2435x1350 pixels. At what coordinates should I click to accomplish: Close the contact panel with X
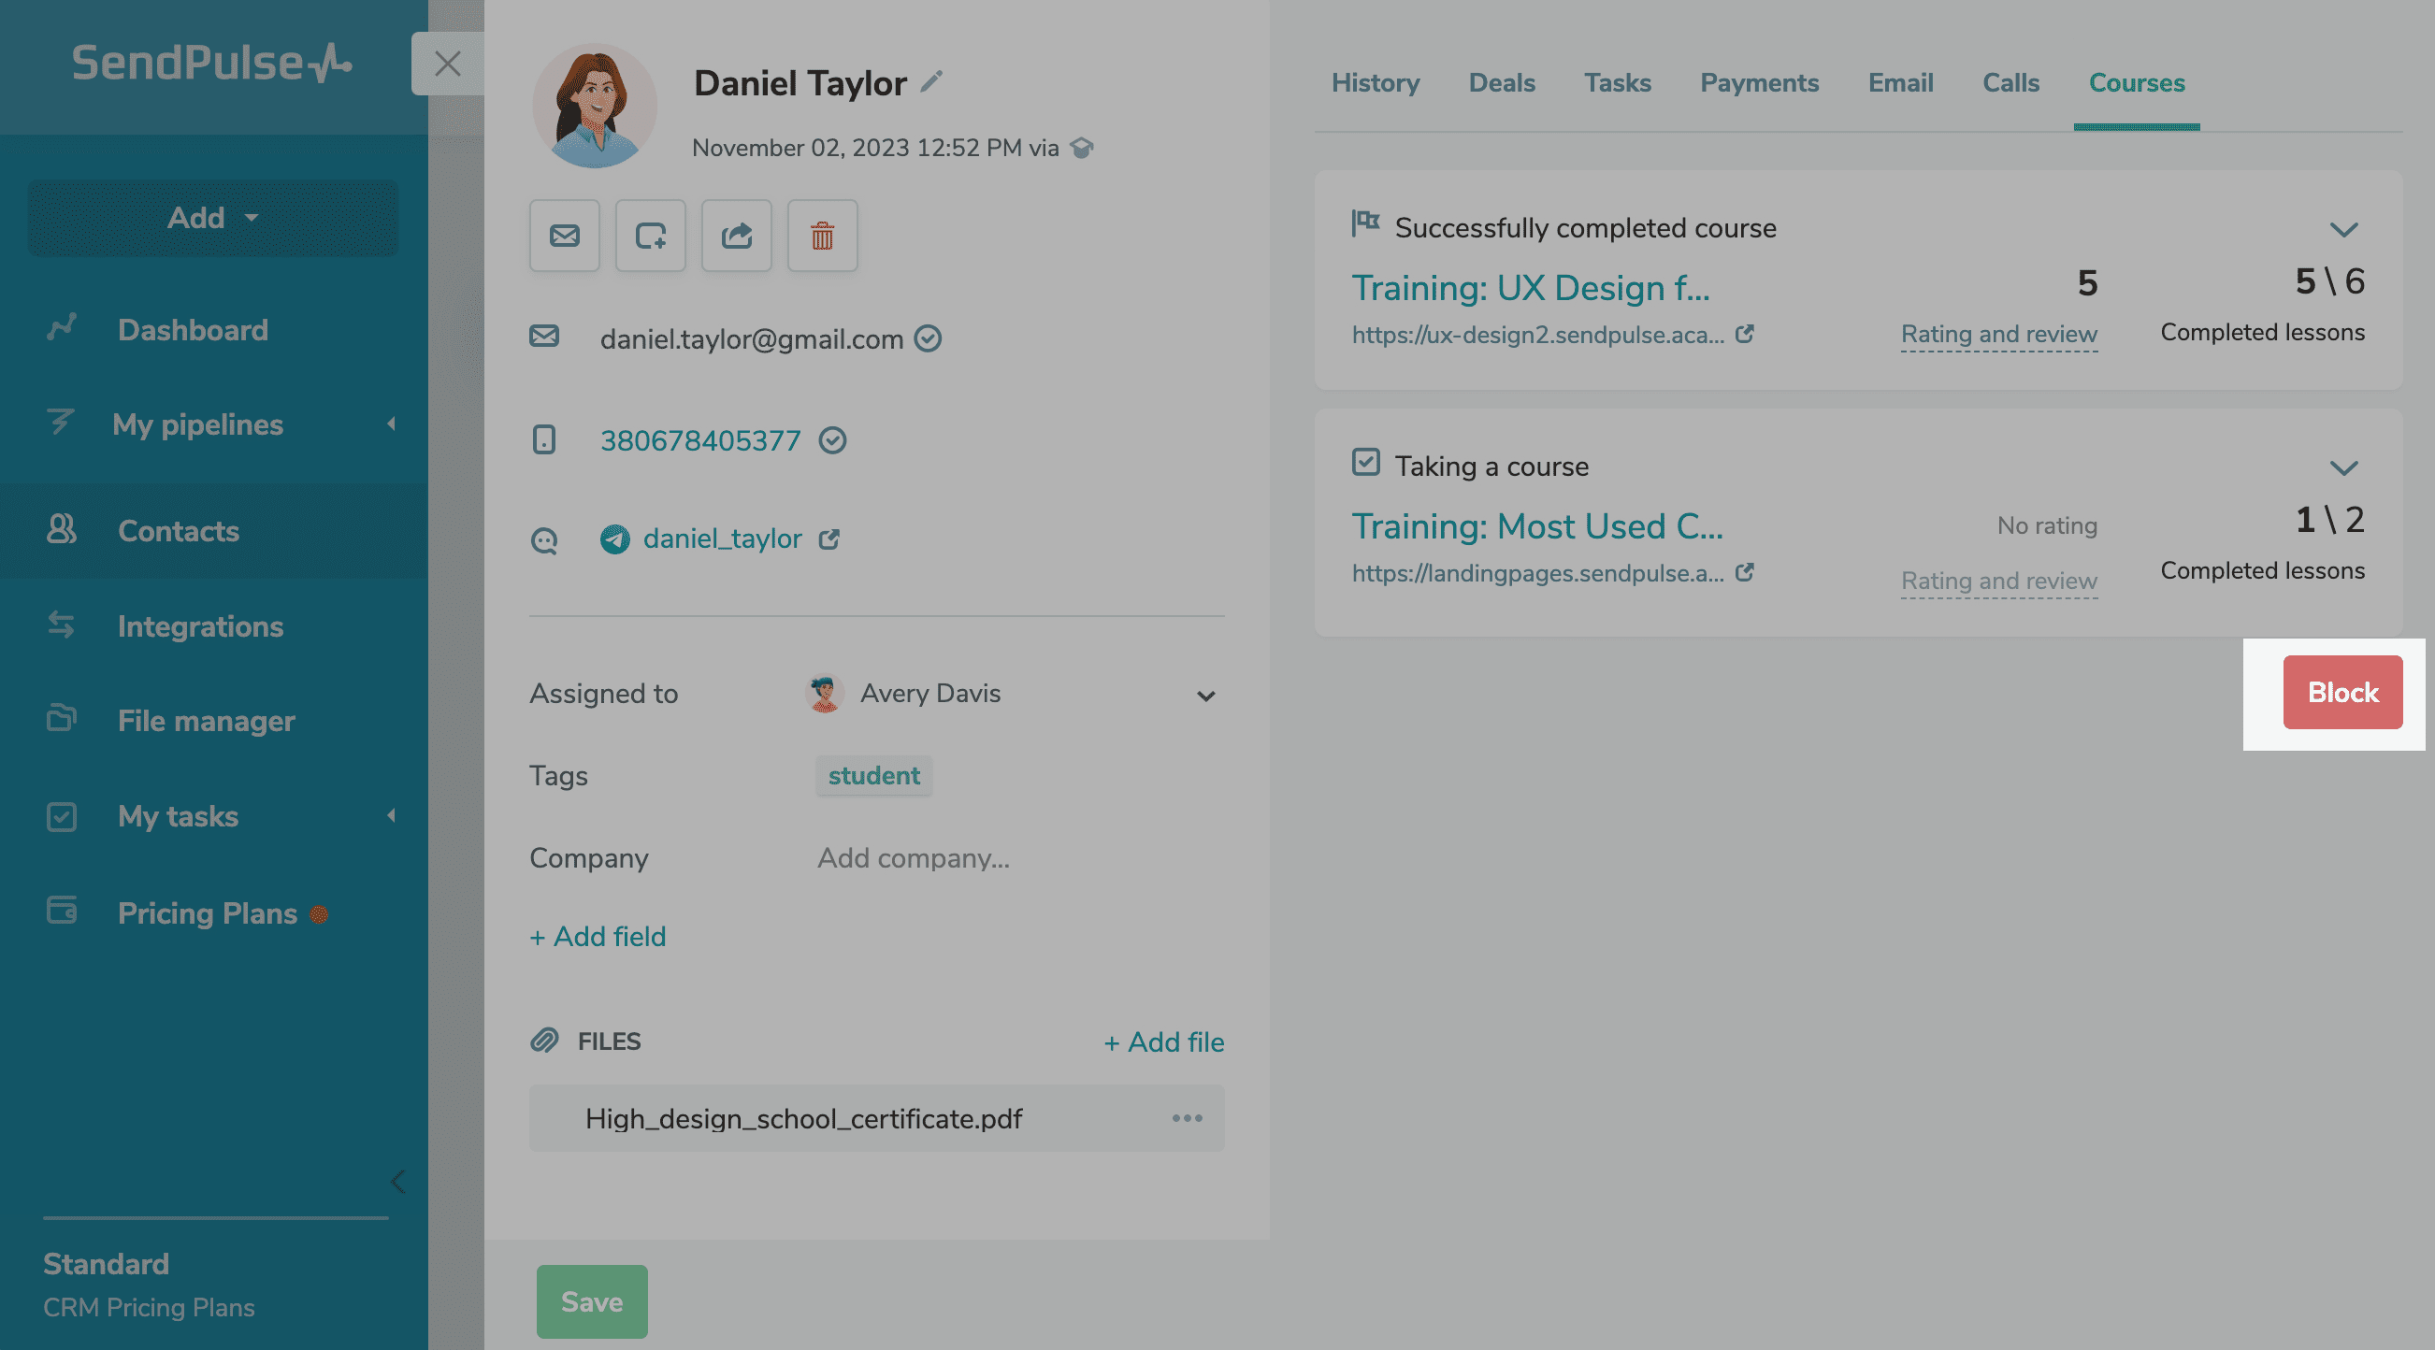(x=447, y=64)
